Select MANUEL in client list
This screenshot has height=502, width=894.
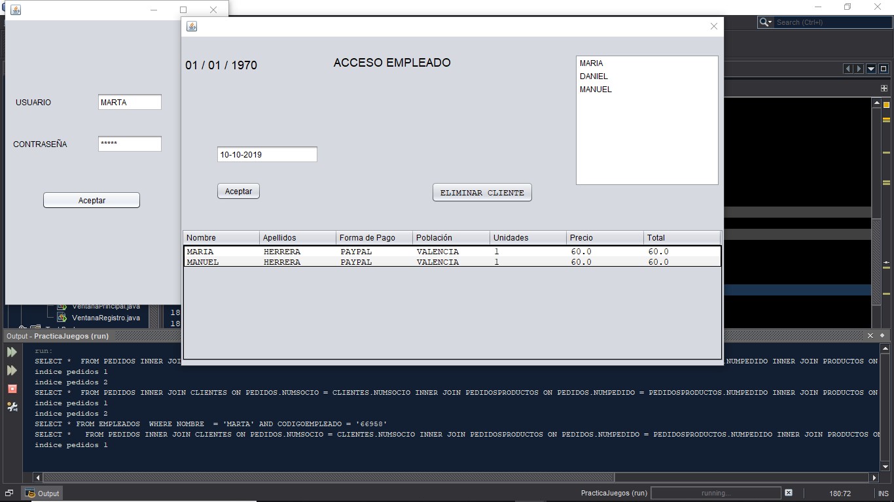click(x=596, y=90)
